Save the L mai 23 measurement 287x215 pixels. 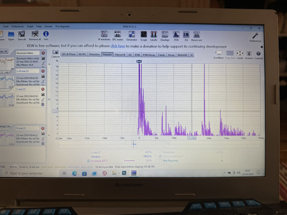(x=43, y=95)
